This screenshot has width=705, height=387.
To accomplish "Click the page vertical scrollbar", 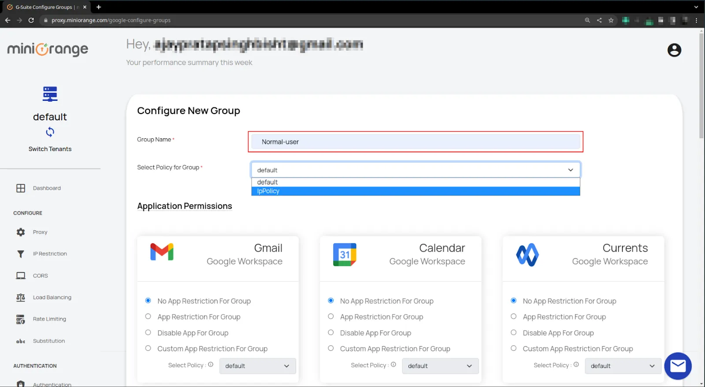I will (x=701, y=85).
